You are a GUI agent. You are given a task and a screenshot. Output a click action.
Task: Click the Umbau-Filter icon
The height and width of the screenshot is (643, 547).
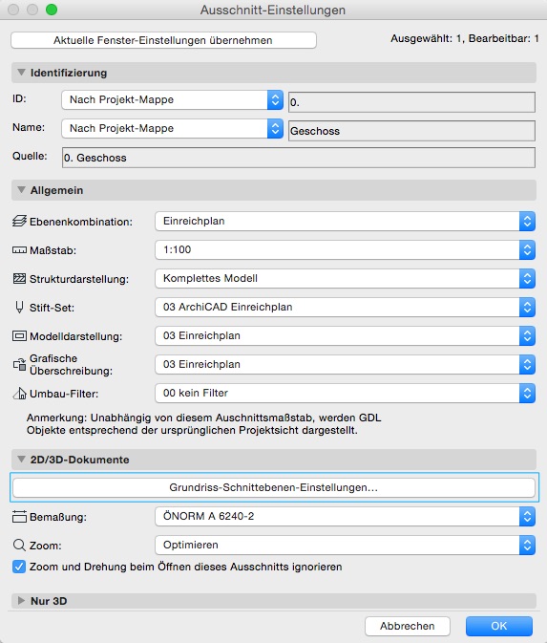tap(19, 394)
